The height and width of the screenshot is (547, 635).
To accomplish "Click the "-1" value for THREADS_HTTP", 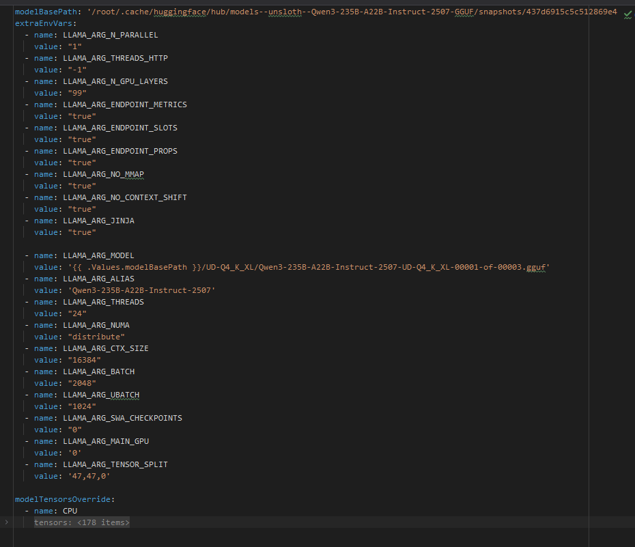I will tap(77, 70).
